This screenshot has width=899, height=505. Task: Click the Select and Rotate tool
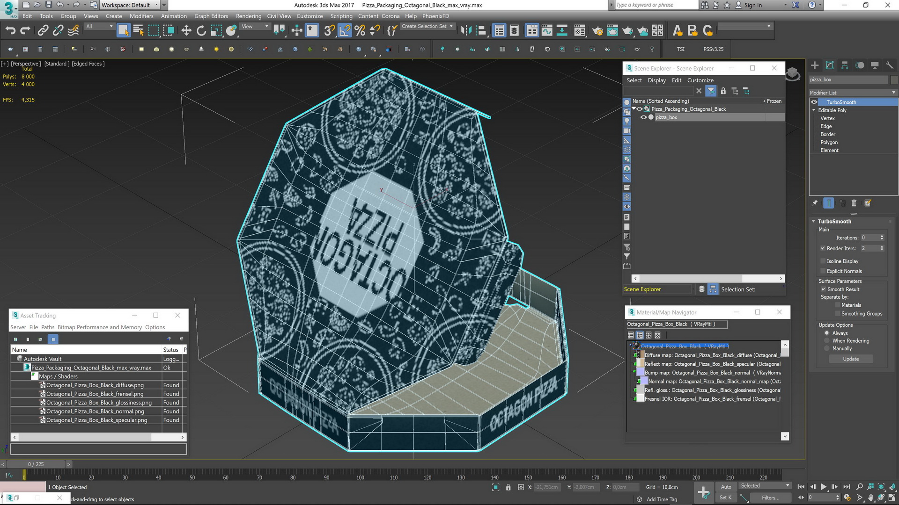pos(201,31)
